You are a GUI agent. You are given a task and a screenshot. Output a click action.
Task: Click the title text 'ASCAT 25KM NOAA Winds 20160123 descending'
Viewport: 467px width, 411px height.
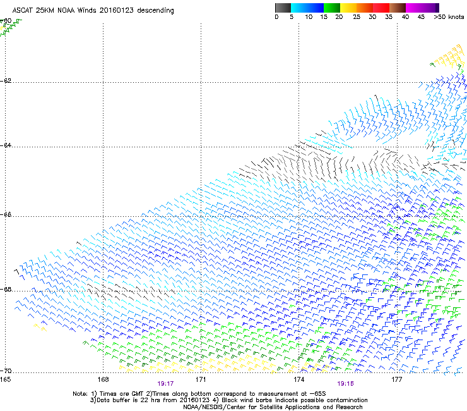coord(93,10)
